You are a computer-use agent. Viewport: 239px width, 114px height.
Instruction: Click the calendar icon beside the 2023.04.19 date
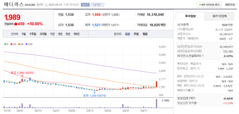point(46,5)
